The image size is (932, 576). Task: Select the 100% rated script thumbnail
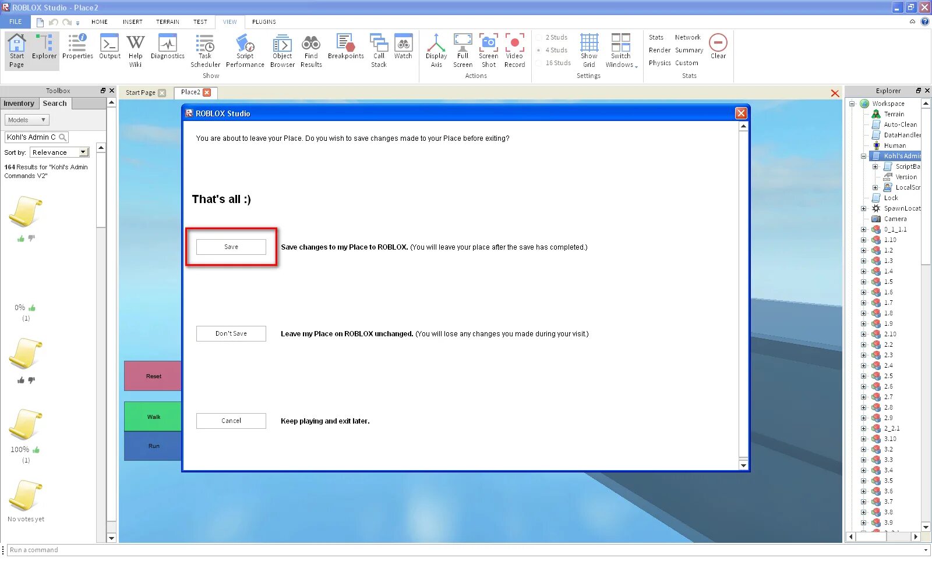pos(26,424)
